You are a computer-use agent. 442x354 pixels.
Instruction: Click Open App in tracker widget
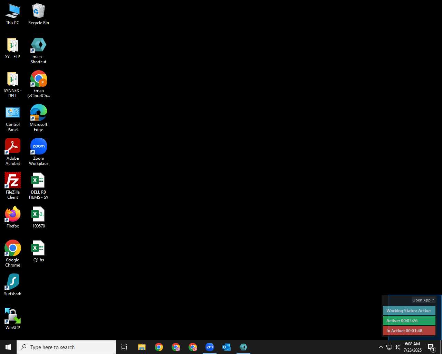pyautogui.click(x=423, y=300)
